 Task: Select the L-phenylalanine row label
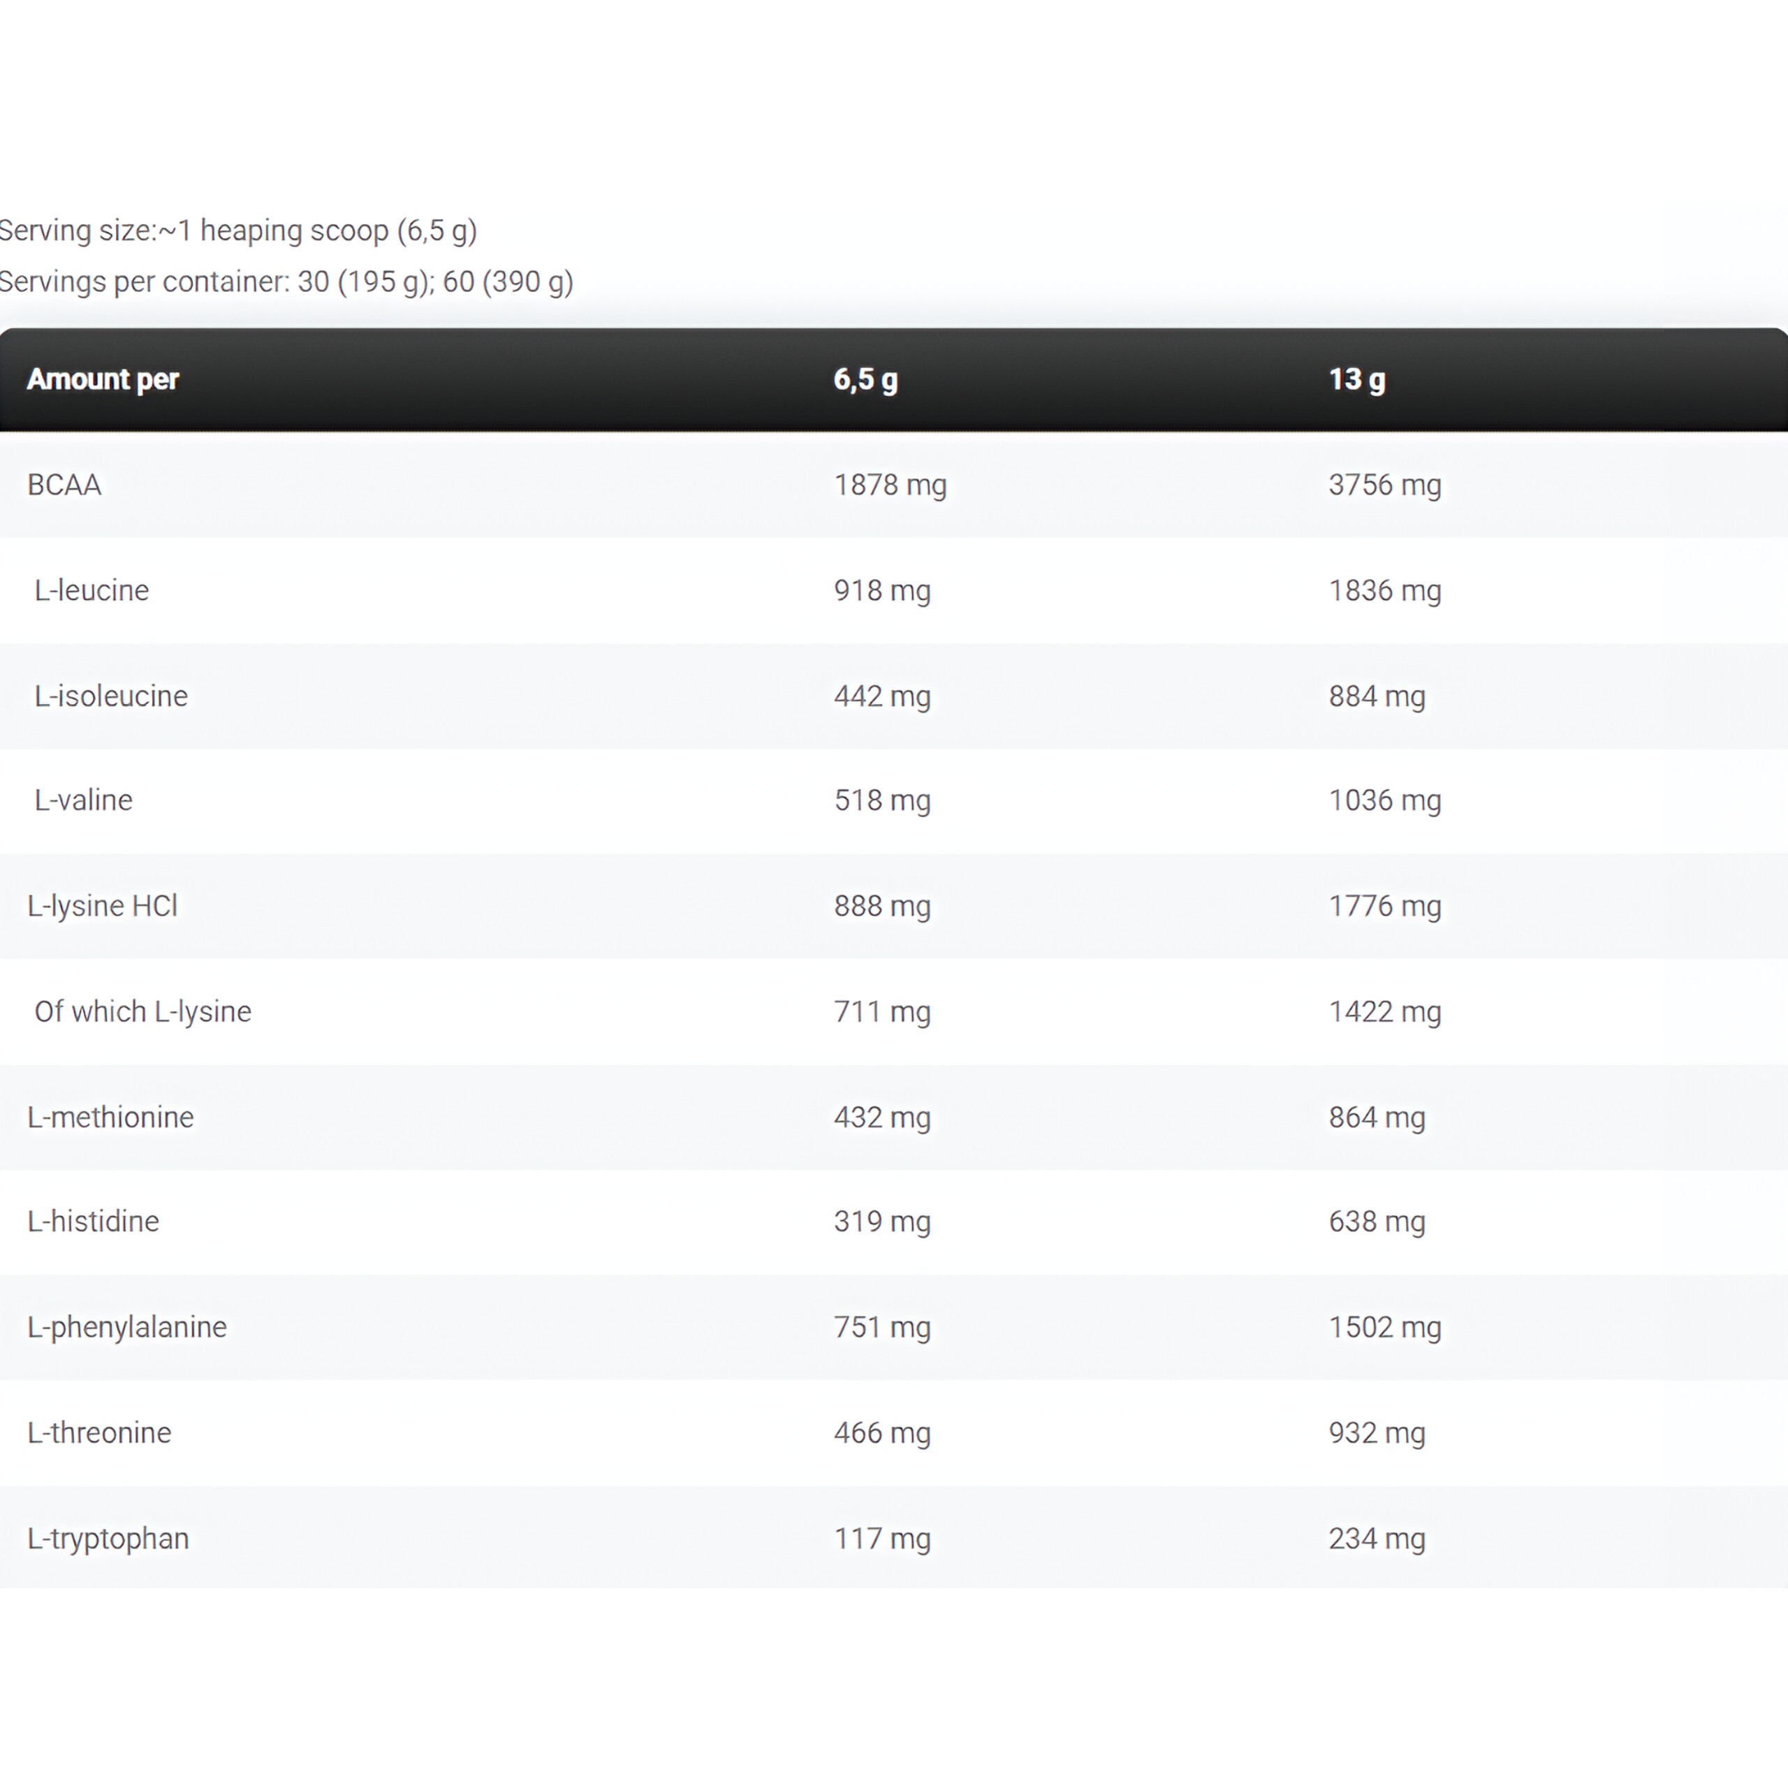127,1327
